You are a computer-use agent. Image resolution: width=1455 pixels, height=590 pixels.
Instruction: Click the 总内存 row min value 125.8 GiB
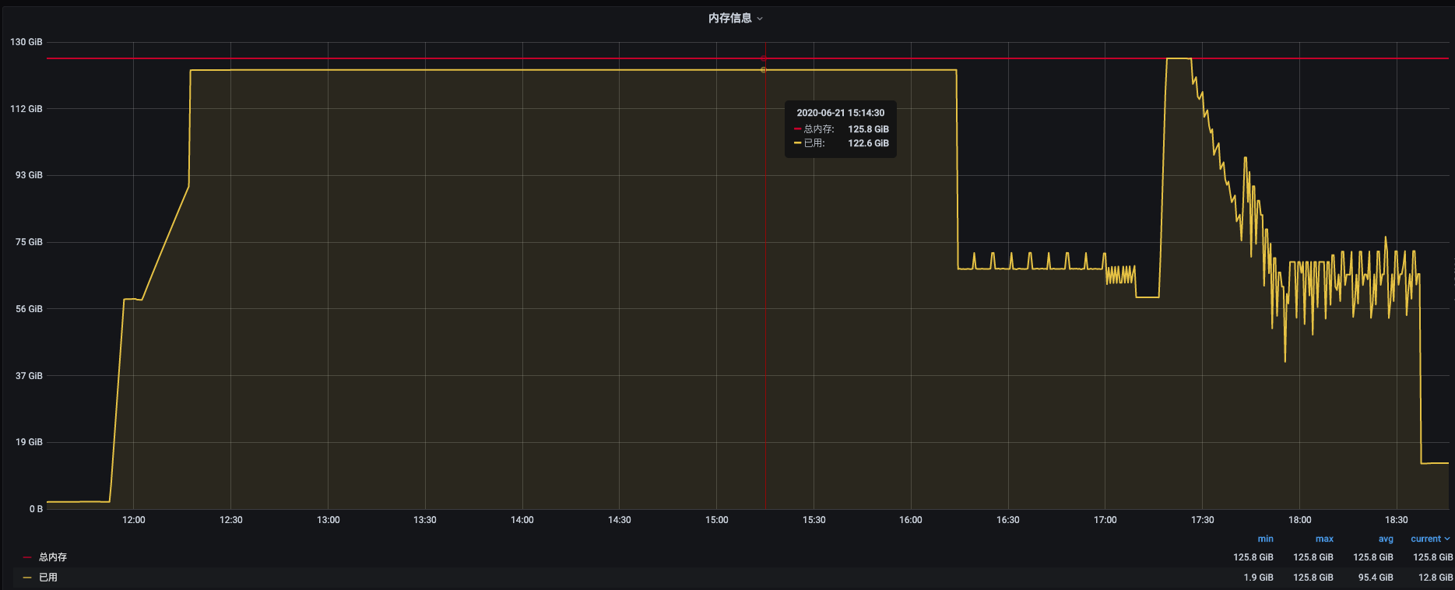[x=1253, y=557]
